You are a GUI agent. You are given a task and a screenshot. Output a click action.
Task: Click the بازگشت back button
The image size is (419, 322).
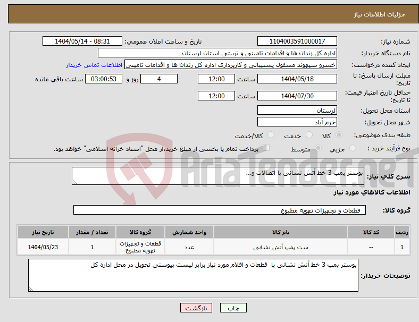pos(196,308)
